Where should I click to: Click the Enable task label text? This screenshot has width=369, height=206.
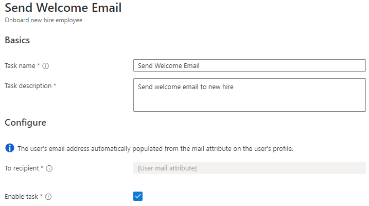tap(21, 197)
